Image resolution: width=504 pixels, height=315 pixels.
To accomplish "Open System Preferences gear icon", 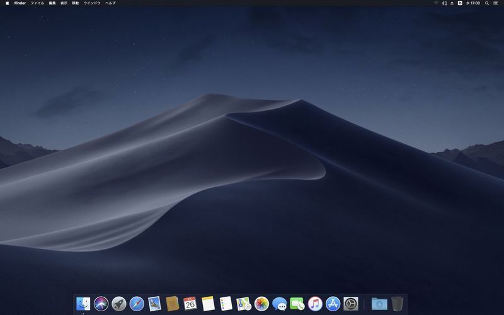I will [x=351, y=304].
